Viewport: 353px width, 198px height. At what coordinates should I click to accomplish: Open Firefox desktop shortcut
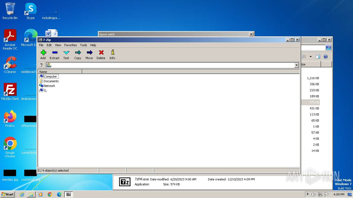click(x=10, y=119)
